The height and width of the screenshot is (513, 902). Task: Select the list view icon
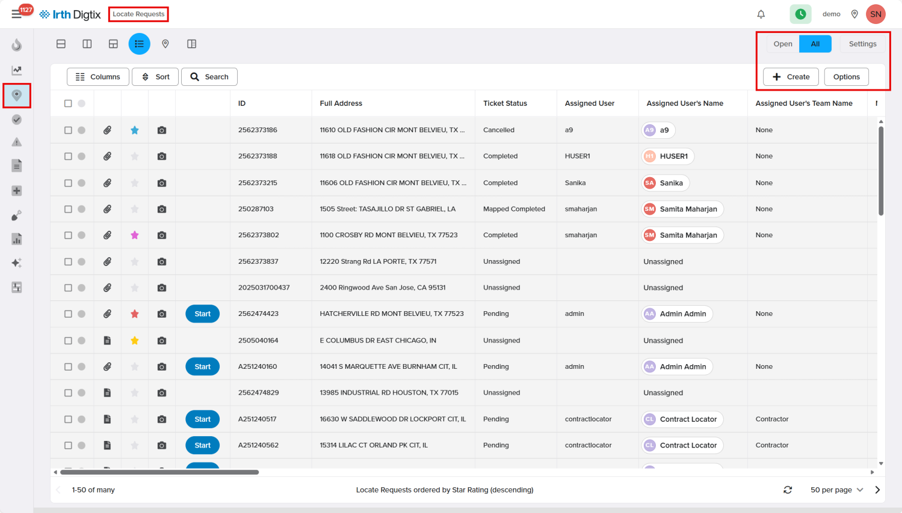pyautogui.click(x=139, y=44)
